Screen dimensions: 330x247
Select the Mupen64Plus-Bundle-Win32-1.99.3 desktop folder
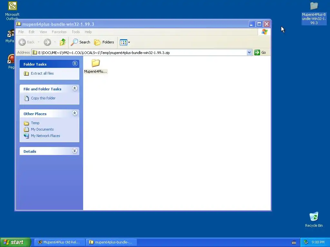pyautogui.click(x=314, y=13)
